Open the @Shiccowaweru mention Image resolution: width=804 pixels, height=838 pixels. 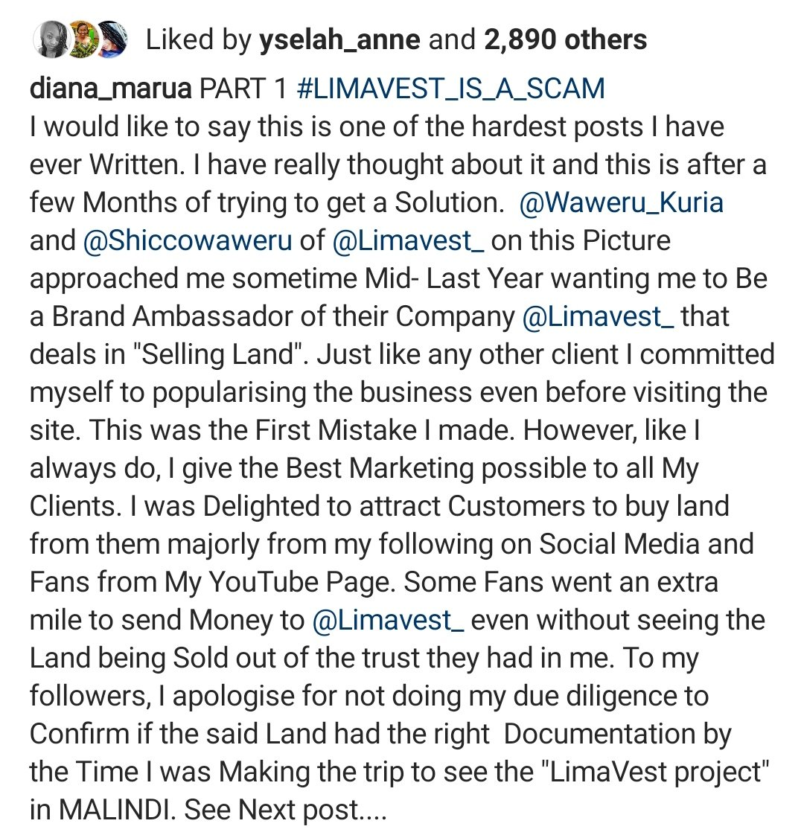tap(188, 241)
